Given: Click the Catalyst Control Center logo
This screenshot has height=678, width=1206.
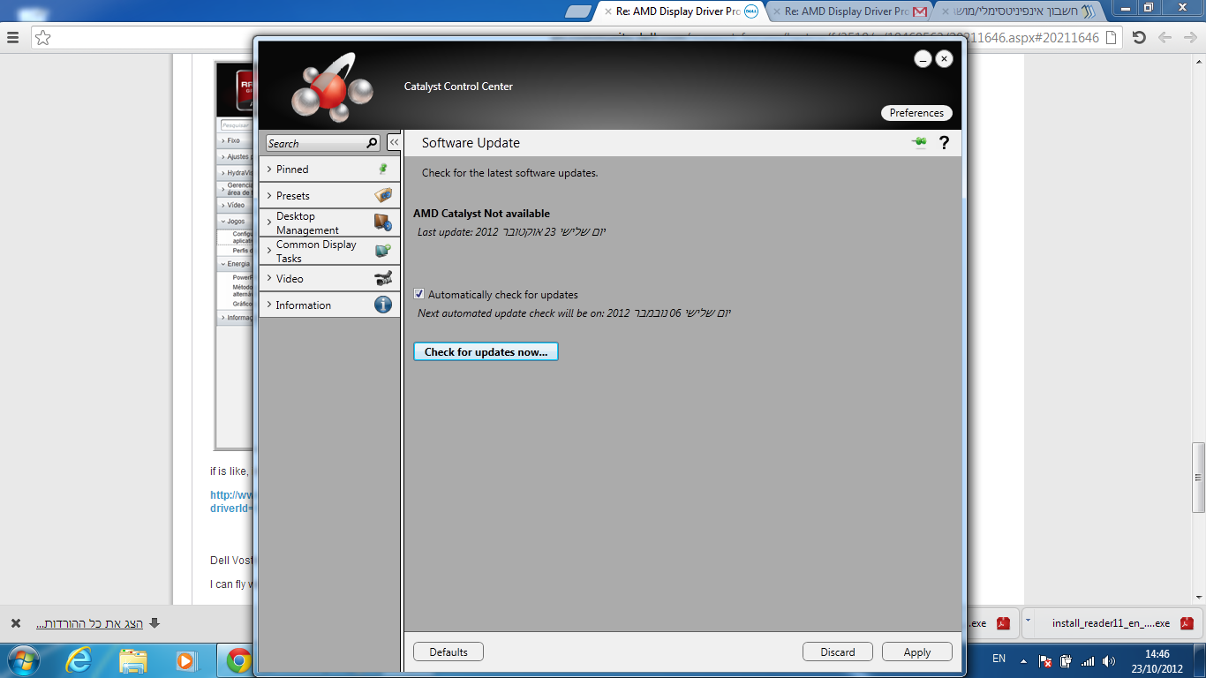Looking at the screenshot, I should pos(332,89).
